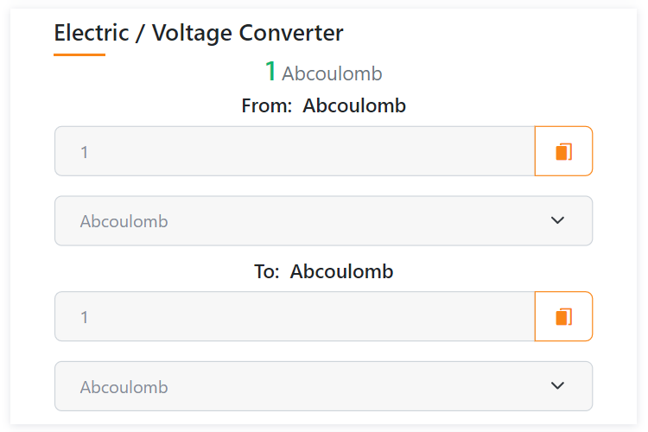Viewport: 648px width, 432px height.
Task: Expand the chevron arrow of From unit selector
Action: point(557,220)
